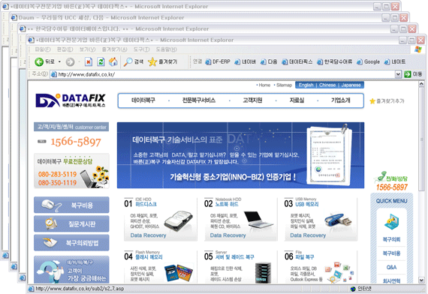Select the 기업소개 navigation tab
Image resolution: width=428 pixels, height=294 pixels.
[x=340, y=100]
